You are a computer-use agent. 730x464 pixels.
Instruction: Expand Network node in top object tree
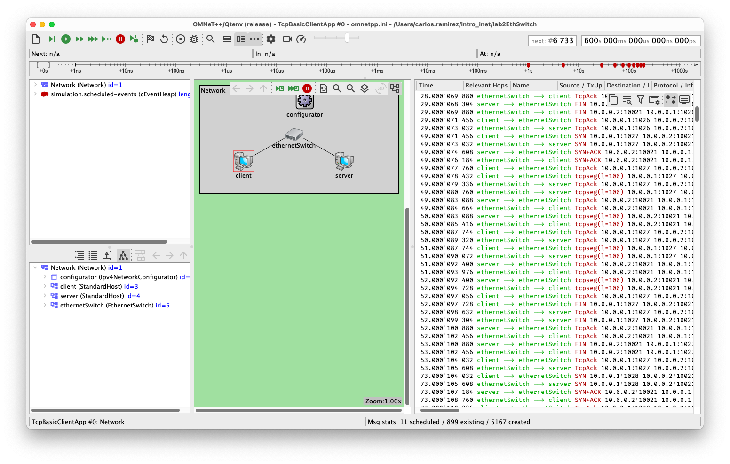35,85
